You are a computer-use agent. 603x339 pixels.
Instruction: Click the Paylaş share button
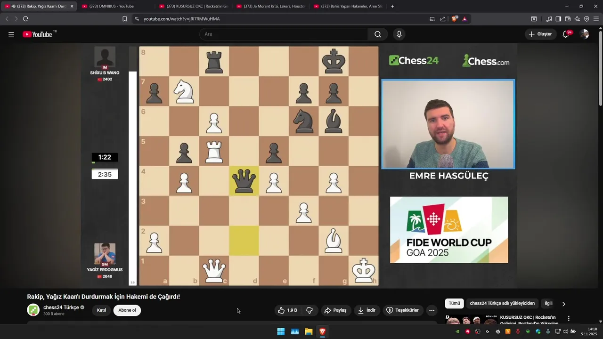click(x=336, y=310)
